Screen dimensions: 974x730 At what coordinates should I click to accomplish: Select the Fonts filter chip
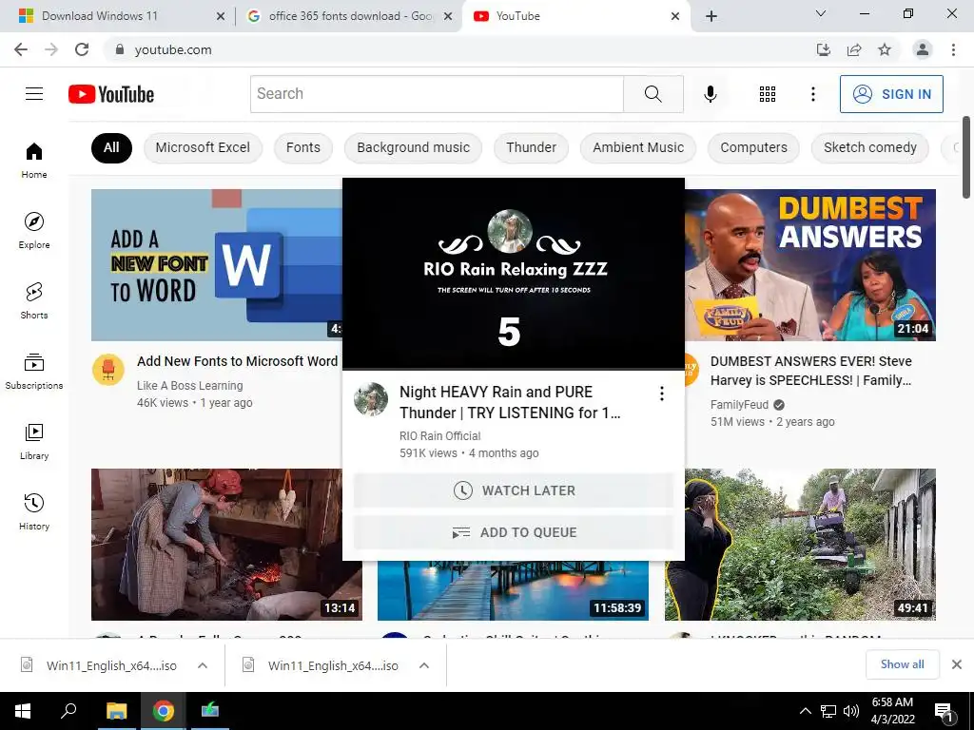click(303, 147)
